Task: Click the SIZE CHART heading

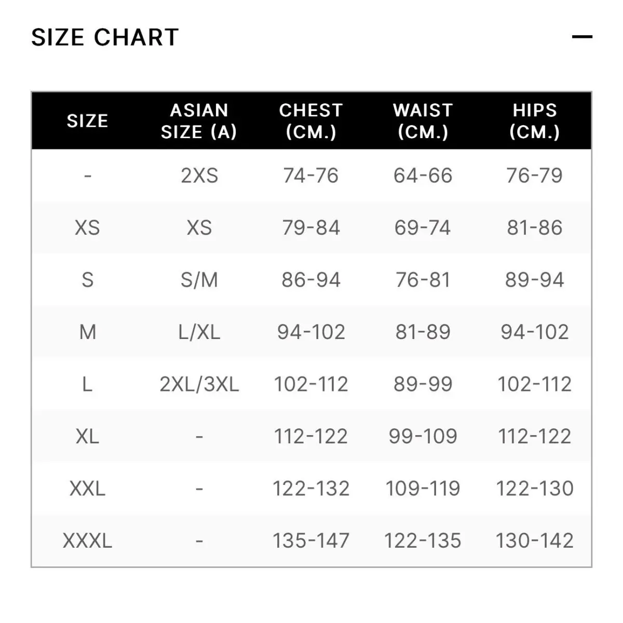Action: [x=105, y=37]
